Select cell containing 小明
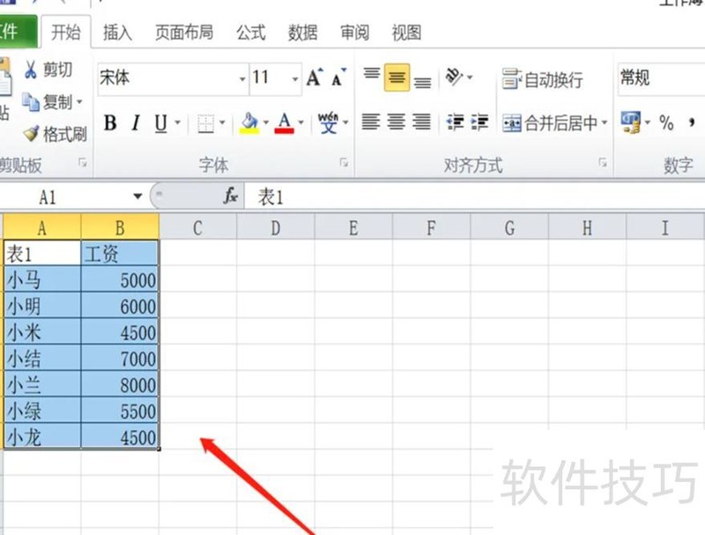Image resolution: width=705 pixels, height=535 pixels. (42, 306)
